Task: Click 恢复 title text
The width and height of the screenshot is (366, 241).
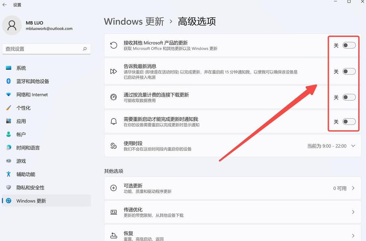Action: [x=128, y=233]
